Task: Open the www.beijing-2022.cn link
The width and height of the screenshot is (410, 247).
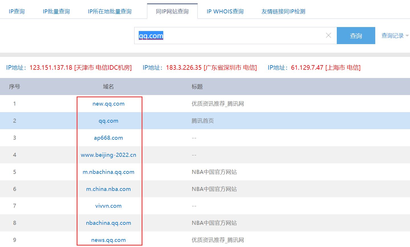Action: coord(109,155)
